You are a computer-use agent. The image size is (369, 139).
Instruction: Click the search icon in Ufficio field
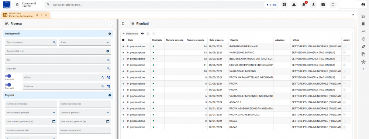pyautogui.click(x=103, y=77)
